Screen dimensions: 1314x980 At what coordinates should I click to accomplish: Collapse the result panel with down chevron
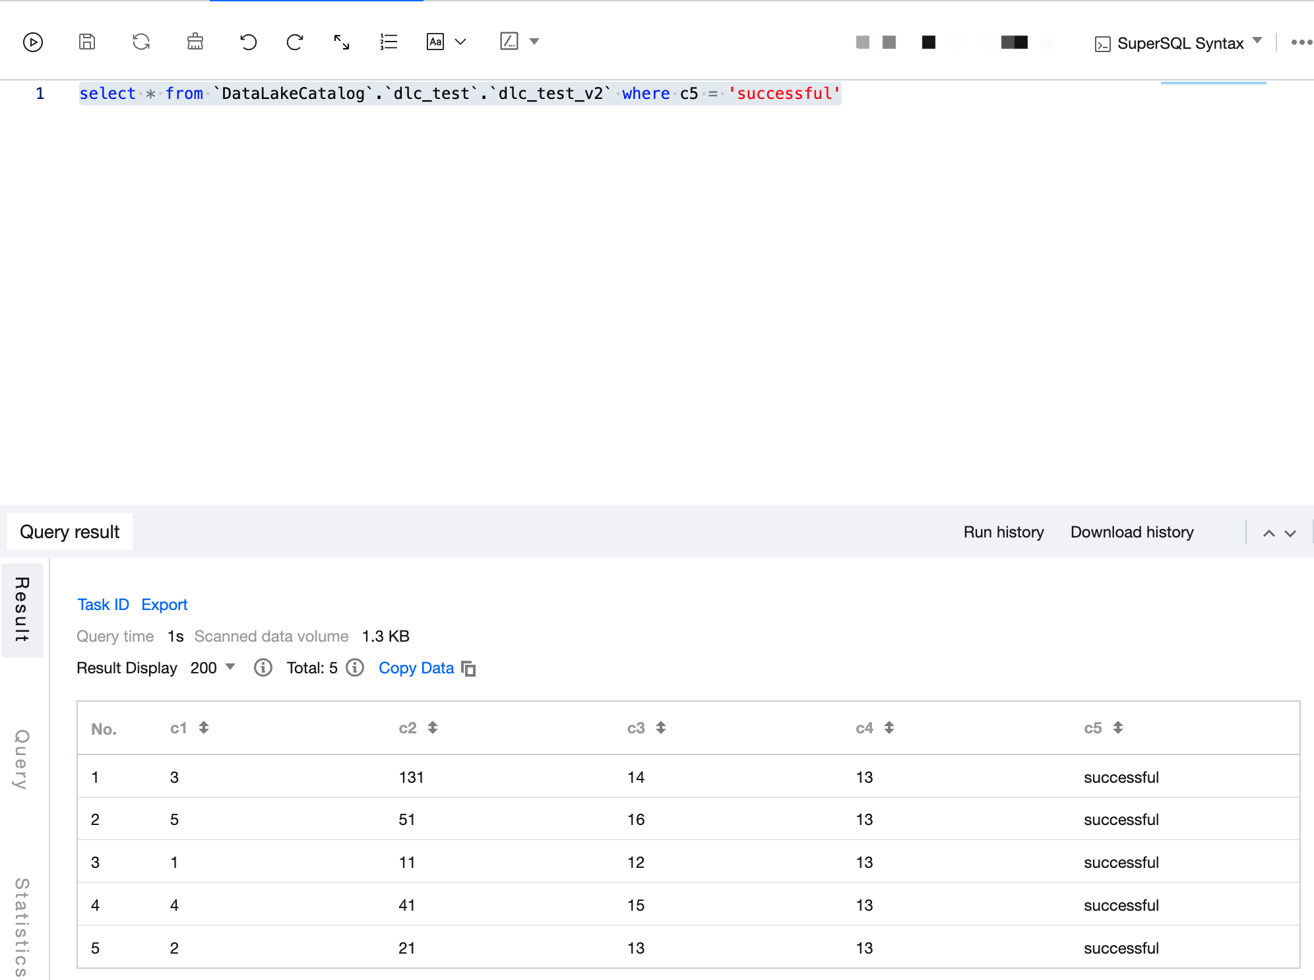coord(1290,533)
